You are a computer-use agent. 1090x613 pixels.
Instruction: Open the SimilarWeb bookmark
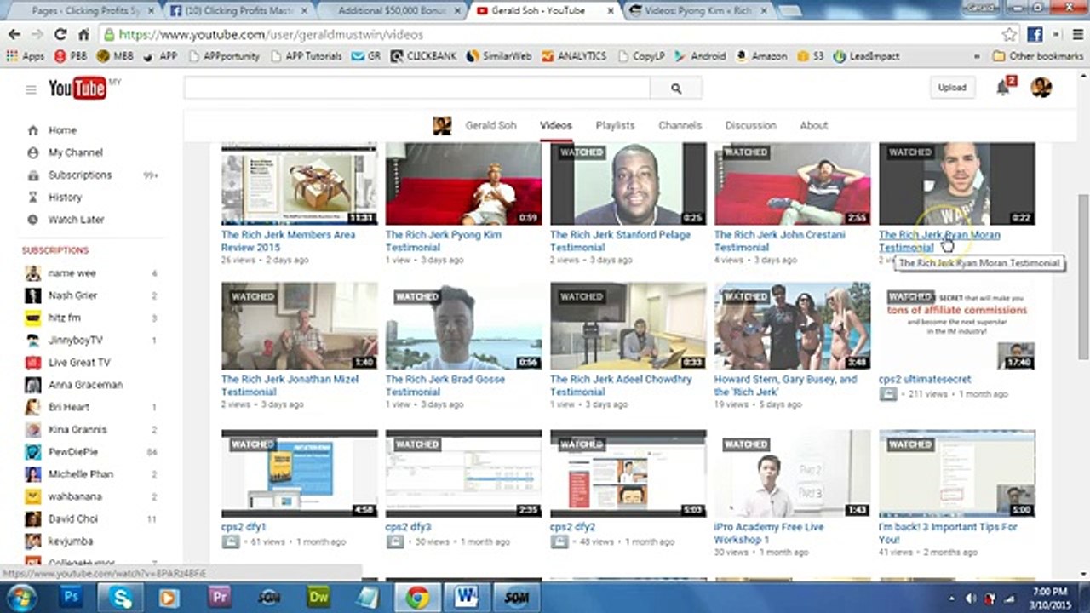point(498,56)
